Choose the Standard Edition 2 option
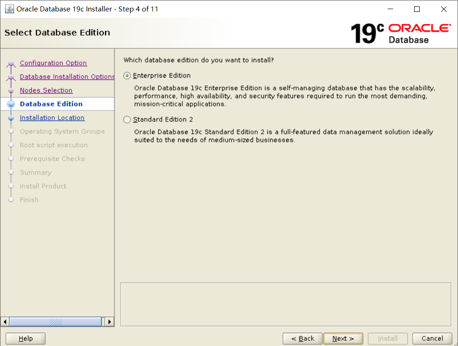458x346 pixels. point(127,120)
